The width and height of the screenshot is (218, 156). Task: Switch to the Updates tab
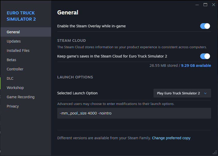click(14, 41)
